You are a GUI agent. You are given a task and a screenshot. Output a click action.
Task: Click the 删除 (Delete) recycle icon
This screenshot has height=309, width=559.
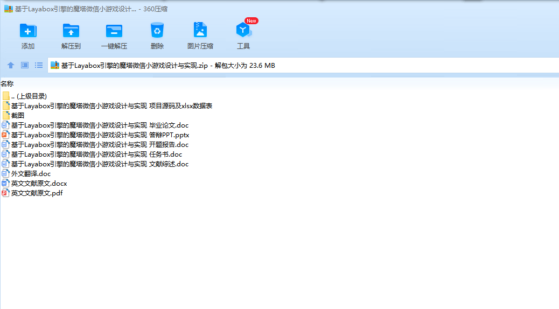pos(157,30)
